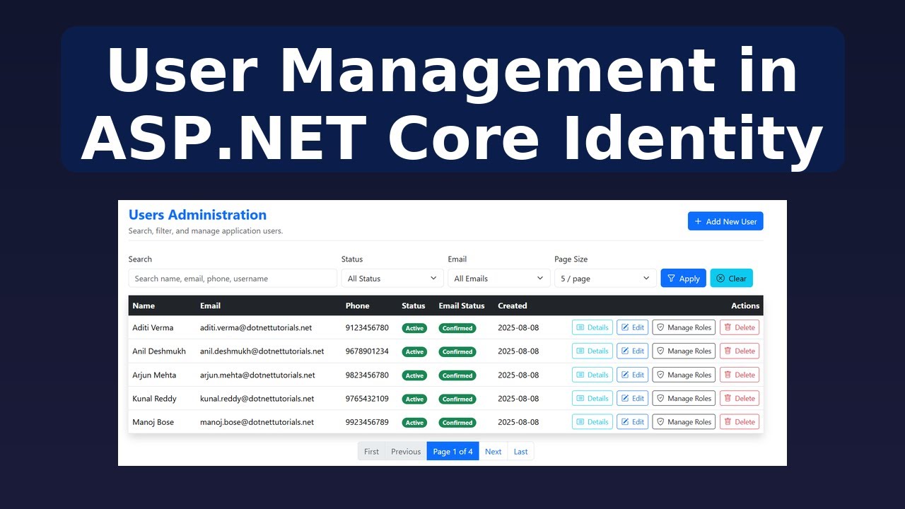Click the trash icon in Manoj Bose row
This screenshot has height=509, width=905.
(728, 422)
